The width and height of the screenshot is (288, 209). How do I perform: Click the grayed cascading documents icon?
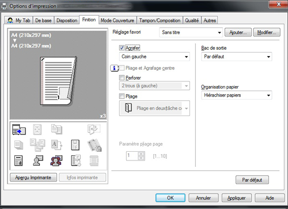pyautogui.click(x=37, y=145)
